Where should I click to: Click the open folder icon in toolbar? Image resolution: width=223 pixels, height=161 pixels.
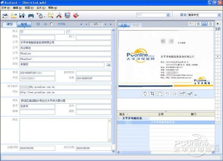point(14,16)
